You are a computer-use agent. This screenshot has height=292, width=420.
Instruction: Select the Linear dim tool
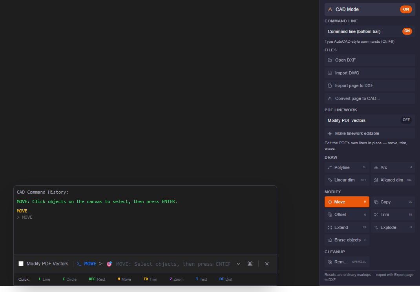click(x=347, y=180)
